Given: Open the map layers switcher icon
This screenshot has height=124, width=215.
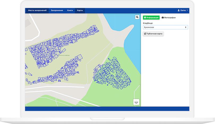Looking at the screenshot, I should point(136,102).
